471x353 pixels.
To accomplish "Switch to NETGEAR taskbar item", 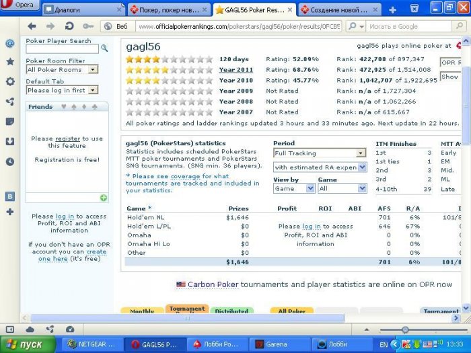I will click(93, 344).
